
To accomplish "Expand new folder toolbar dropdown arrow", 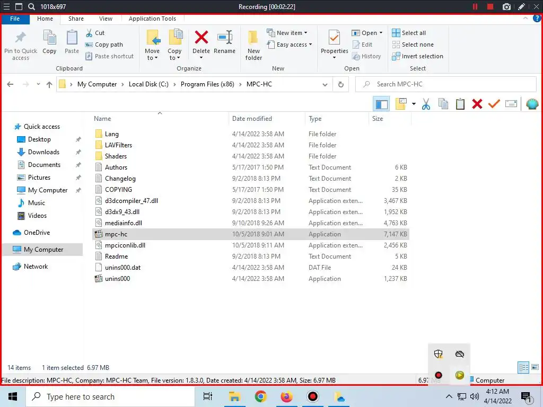I will tap(414, 104).
